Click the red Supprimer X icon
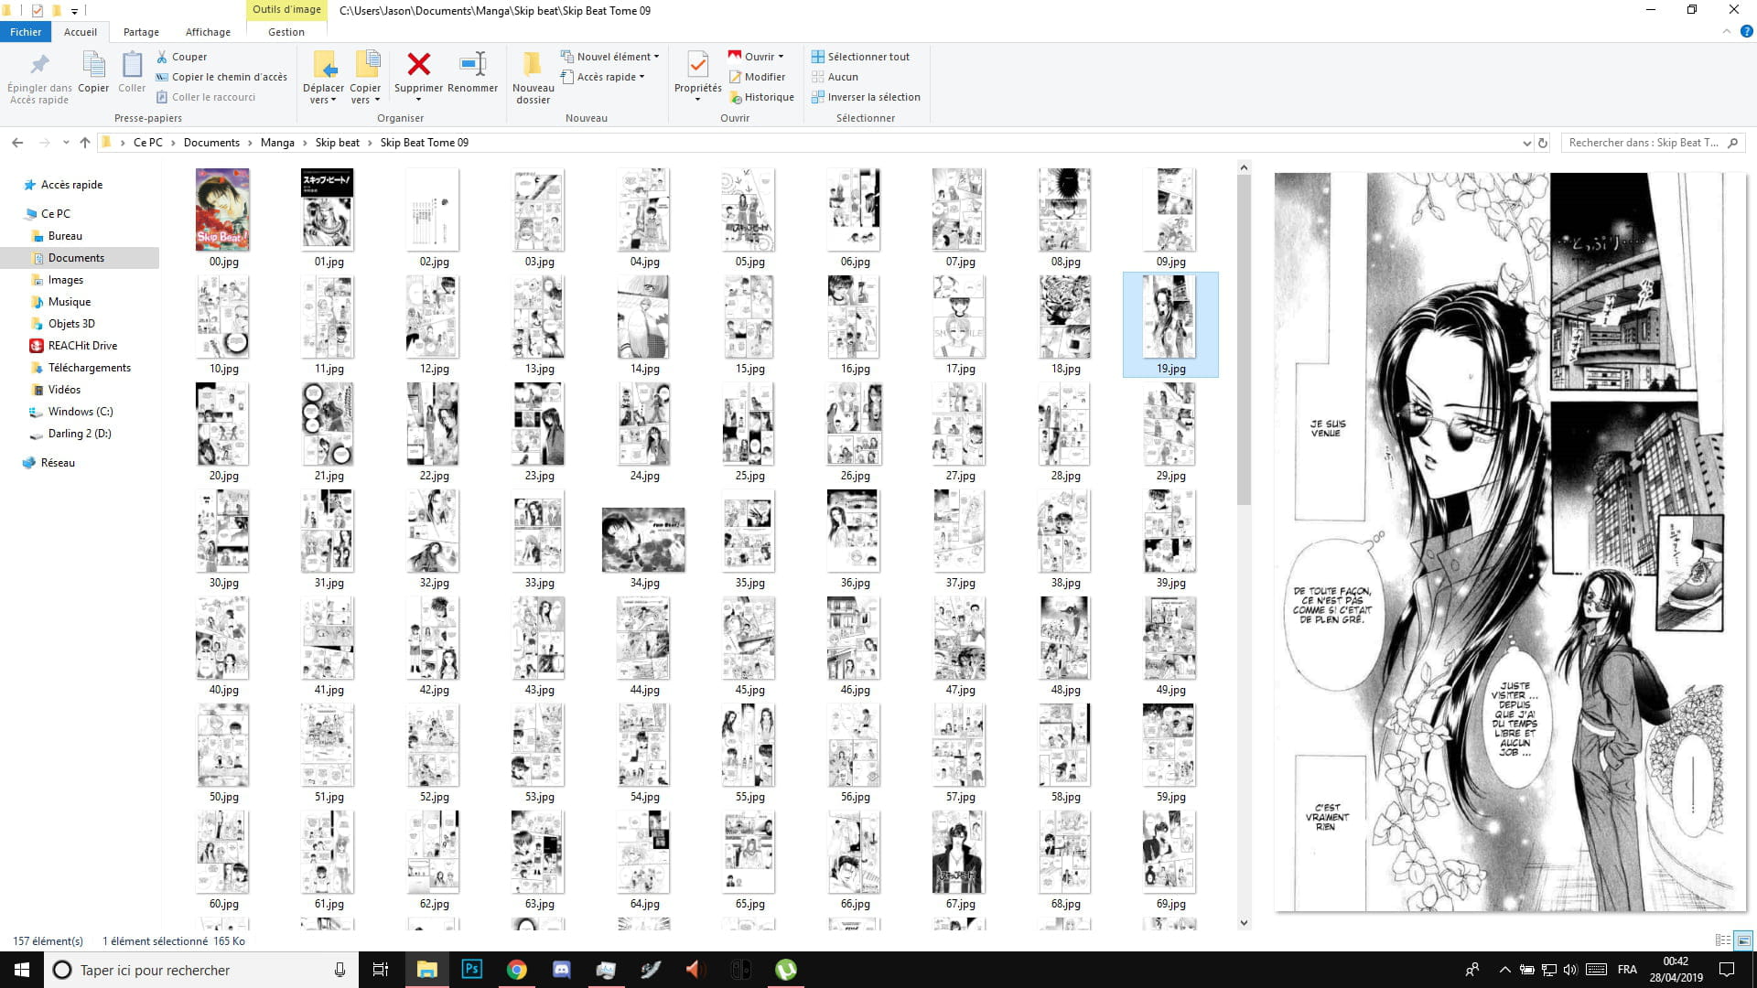 418,64
